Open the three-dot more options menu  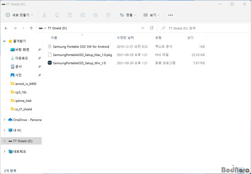[171, 15]
